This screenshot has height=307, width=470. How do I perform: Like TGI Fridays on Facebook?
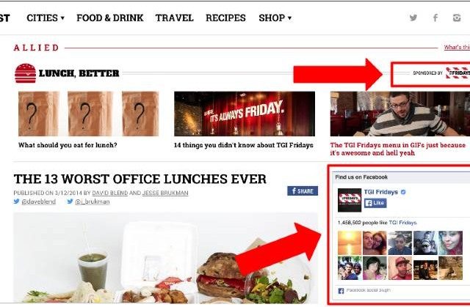click(375, 203)
